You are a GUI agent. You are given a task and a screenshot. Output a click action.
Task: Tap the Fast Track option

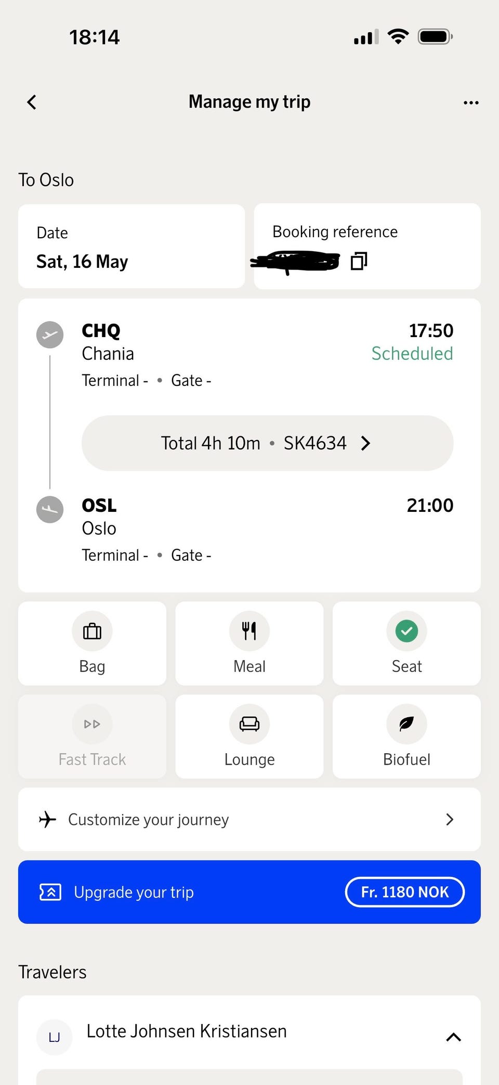[x=92, y=737]
